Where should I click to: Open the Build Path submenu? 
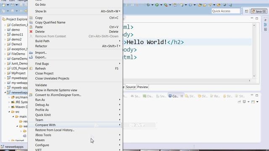click(x=75, y=41)
